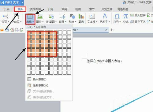Click the 图表 chart icon
The width and height of the screenshot is (153, 112).
point(81,17)
